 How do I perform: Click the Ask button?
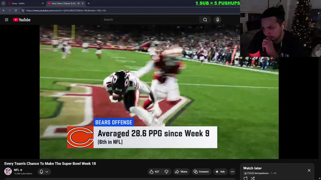click(x=220, y=172)
